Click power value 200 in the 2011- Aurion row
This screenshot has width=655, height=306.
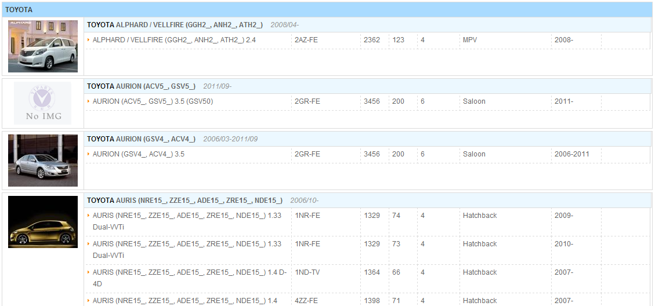[x=398, y=101]
